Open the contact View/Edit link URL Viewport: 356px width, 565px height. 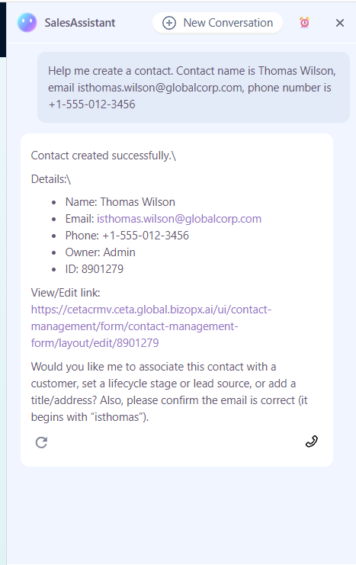[151, 326]
